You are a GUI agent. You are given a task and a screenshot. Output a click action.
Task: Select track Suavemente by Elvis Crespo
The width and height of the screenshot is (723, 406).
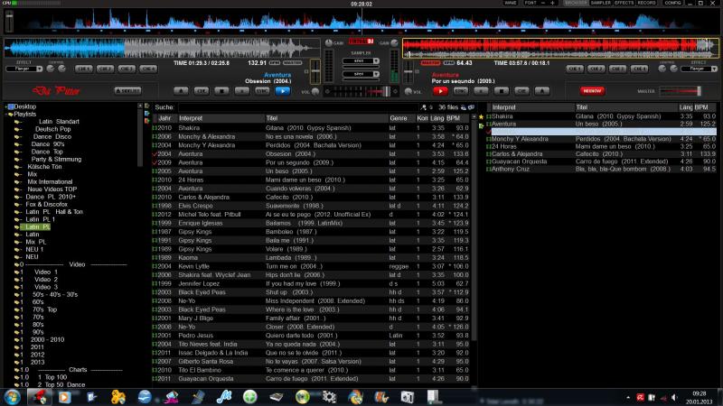coord(311,206)
